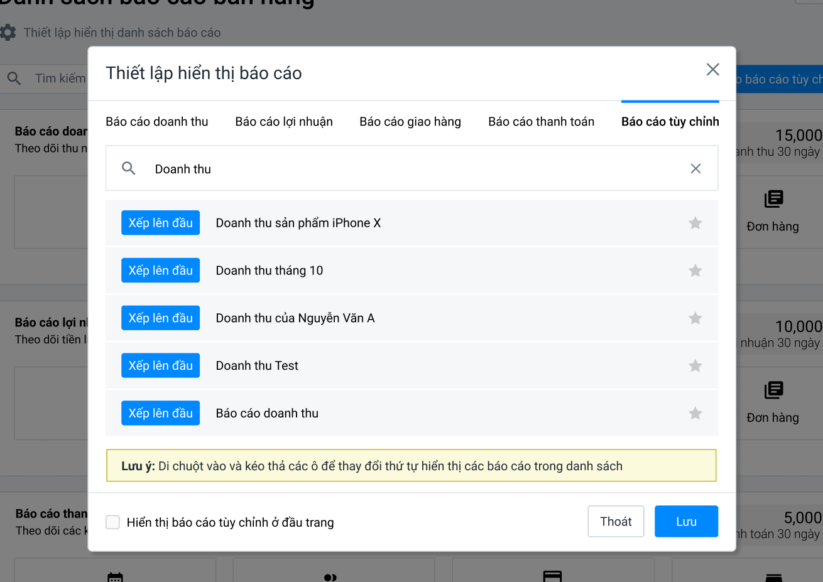The height and width of the screenshot is (582, 823).
Task: Focus the Doanh thu search field in the dialog
Action: (411, 168)
